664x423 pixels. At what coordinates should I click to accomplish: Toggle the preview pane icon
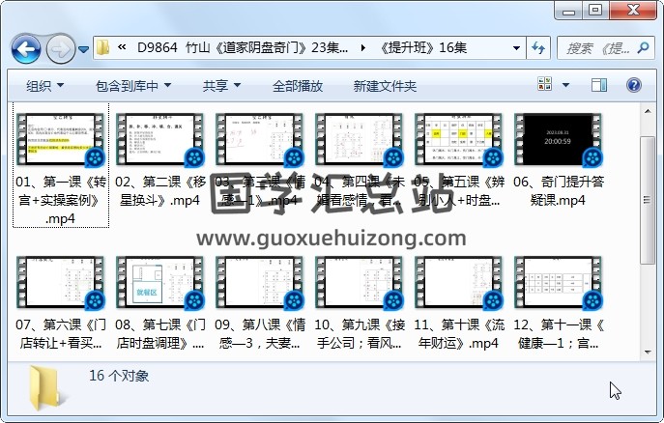tap(599, 85)
